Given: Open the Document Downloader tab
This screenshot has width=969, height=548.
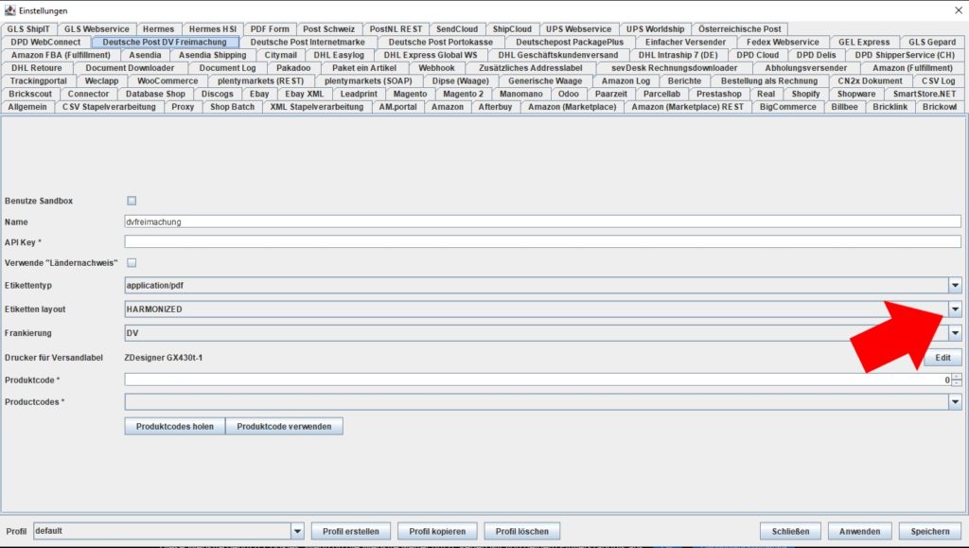Looking at the screenshot, I should click(130, 68).
